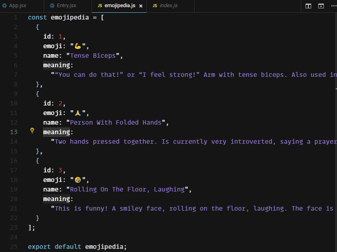Click the split editor icon
This screenshot has width=337, height=252.
click(308, 6)
